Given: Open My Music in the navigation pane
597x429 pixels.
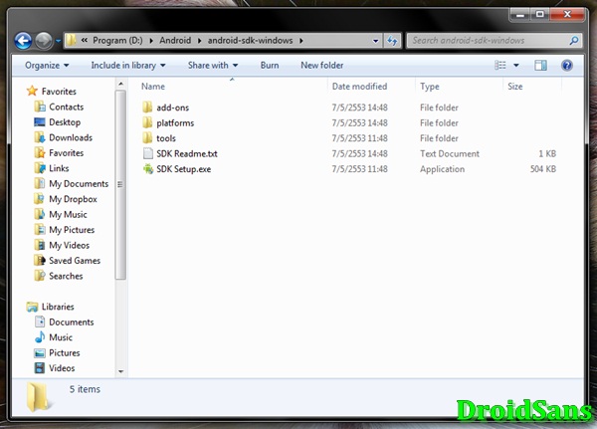Looking at the screenshot, I should tap(61, 215).
